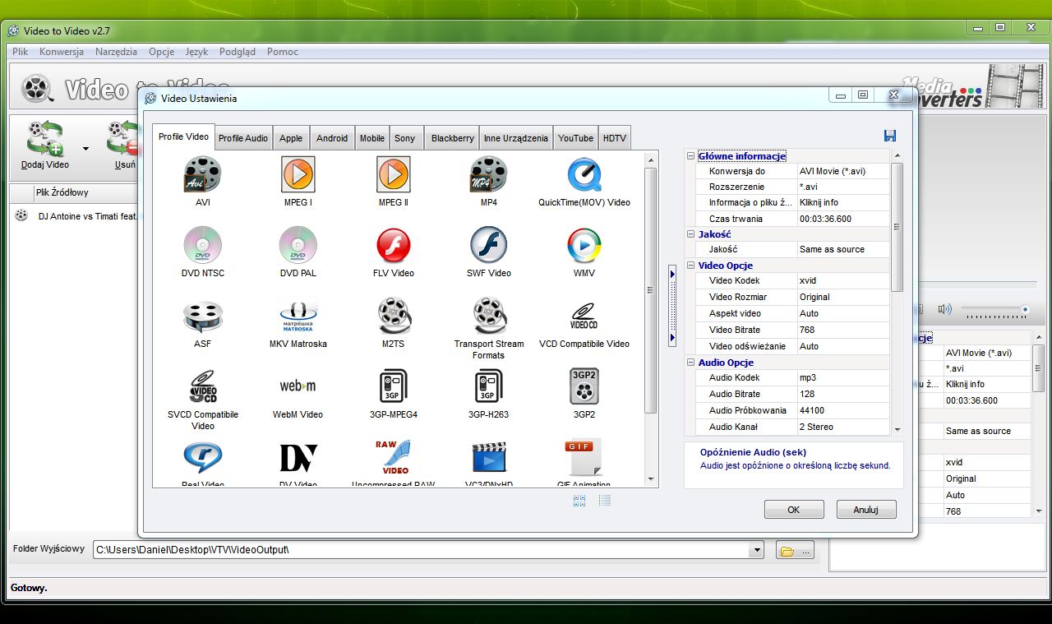
Task: Open the Profile Audio tab
Action: pyautogui.click(x=243, y=138)
